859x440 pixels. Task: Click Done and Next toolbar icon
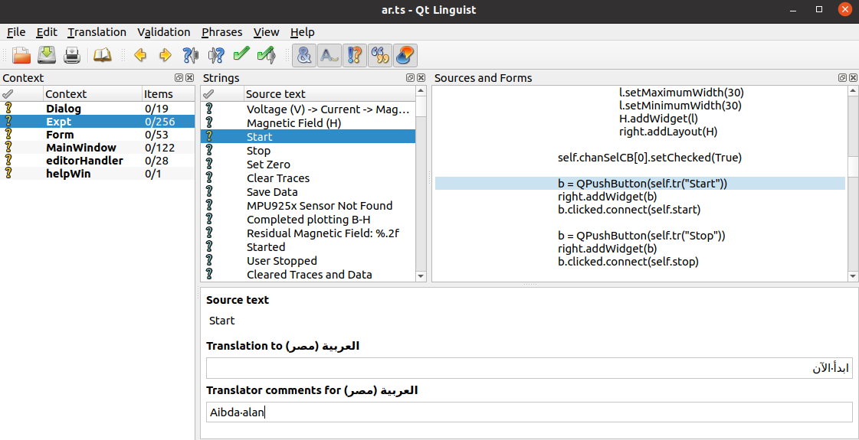tap(266, 55)
